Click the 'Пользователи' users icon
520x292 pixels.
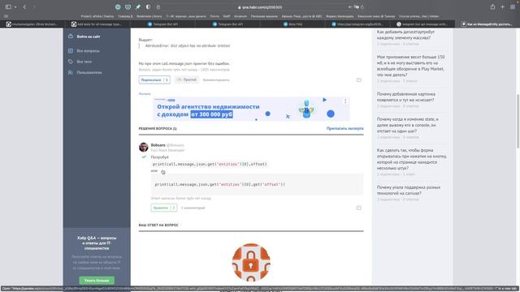click(71, 72)
